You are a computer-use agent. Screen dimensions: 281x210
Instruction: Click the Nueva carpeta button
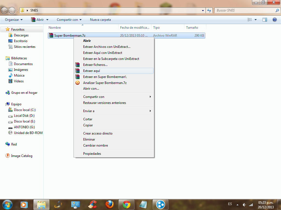point(100,20)
